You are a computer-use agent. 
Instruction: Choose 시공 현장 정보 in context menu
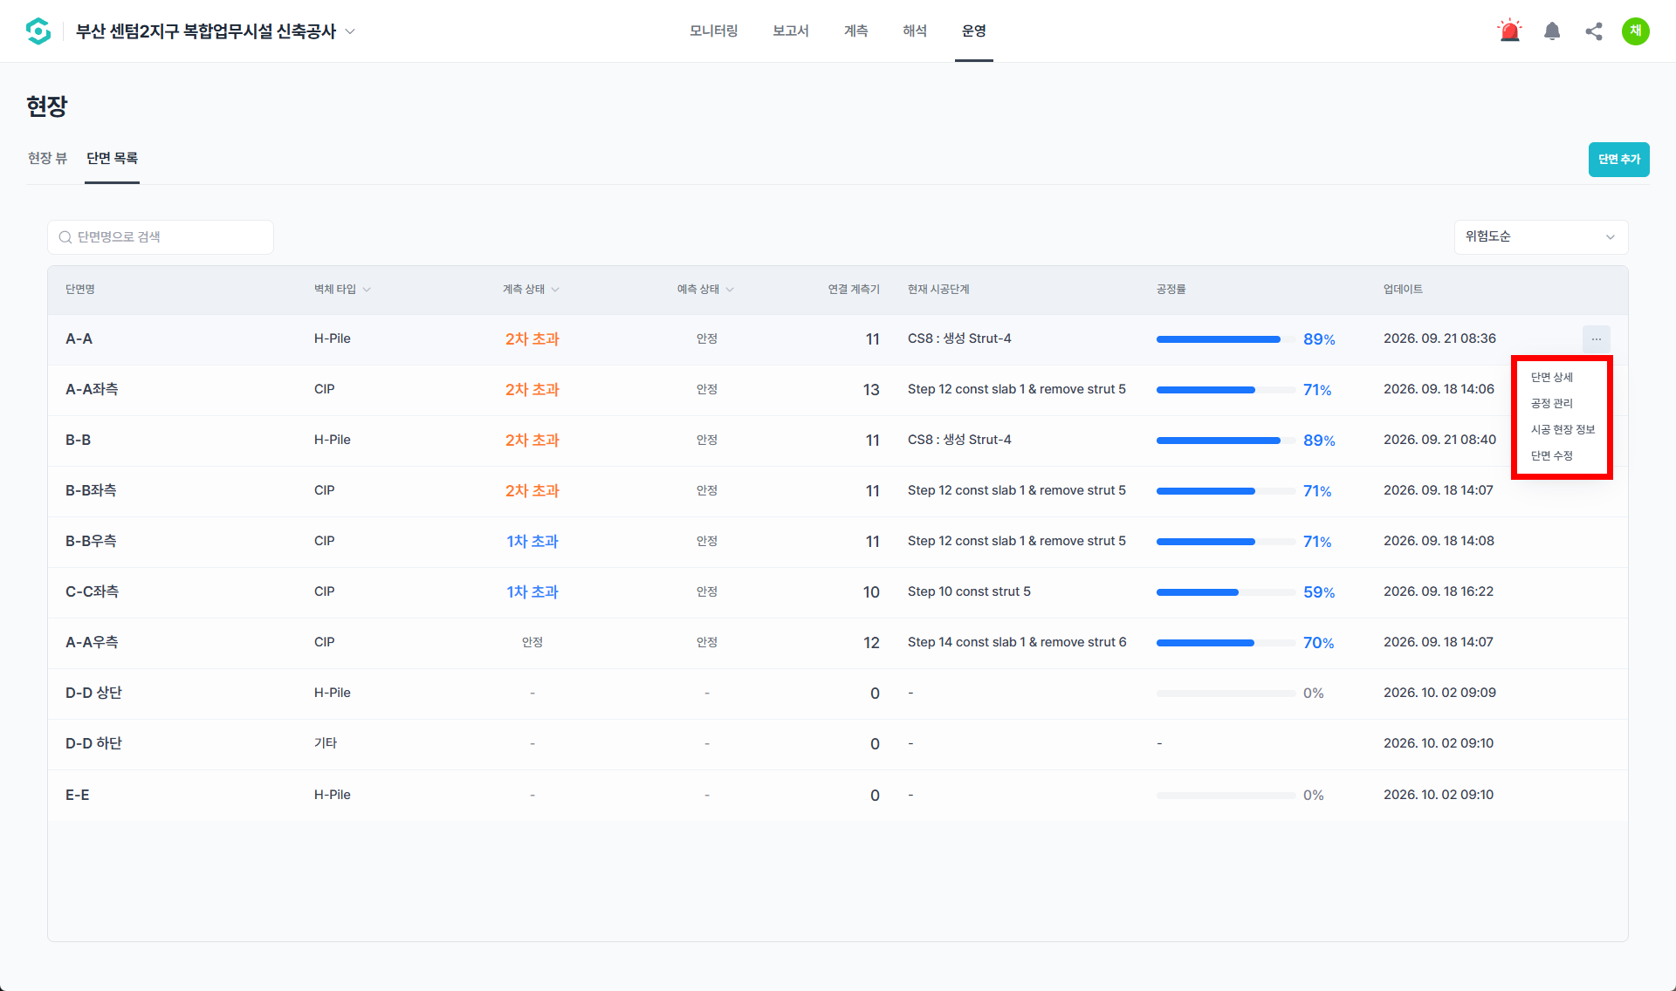pyautogui.click(x=1563, y=429)
